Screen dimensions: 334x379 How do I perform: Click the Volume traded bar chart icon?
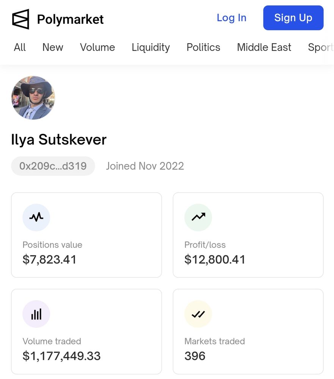pyautogui.click(x=36, y=314)
